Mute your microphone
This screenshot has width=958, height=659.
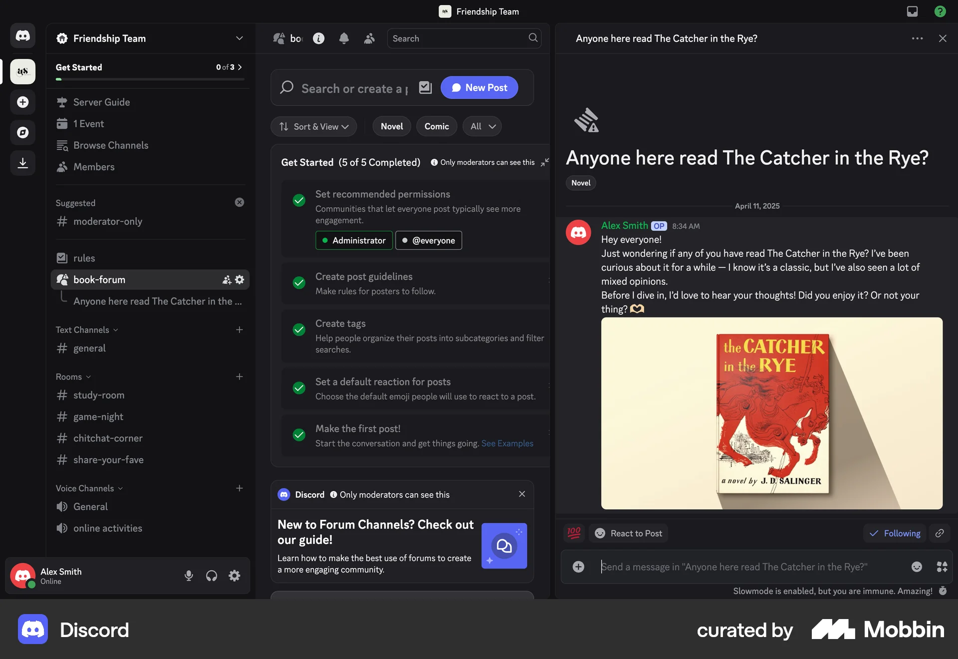(189, 576)
